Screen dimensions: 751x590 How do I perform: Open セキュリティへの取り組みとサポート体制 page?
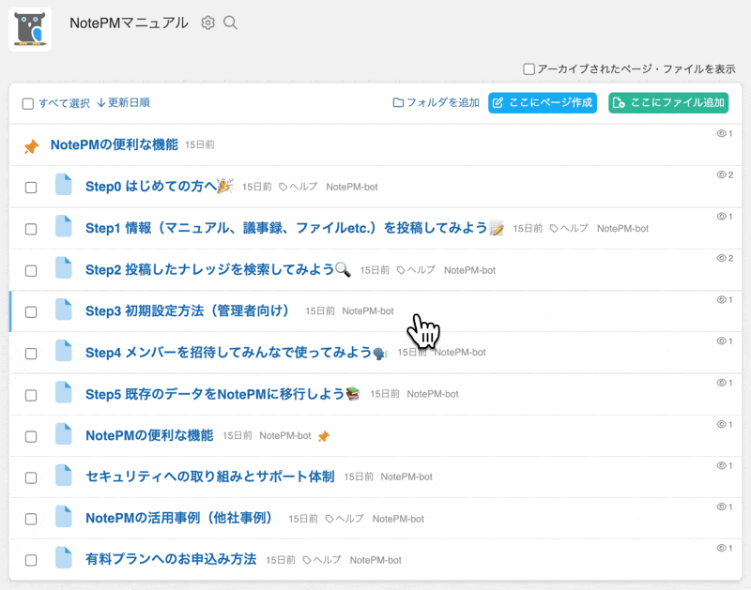209,477
